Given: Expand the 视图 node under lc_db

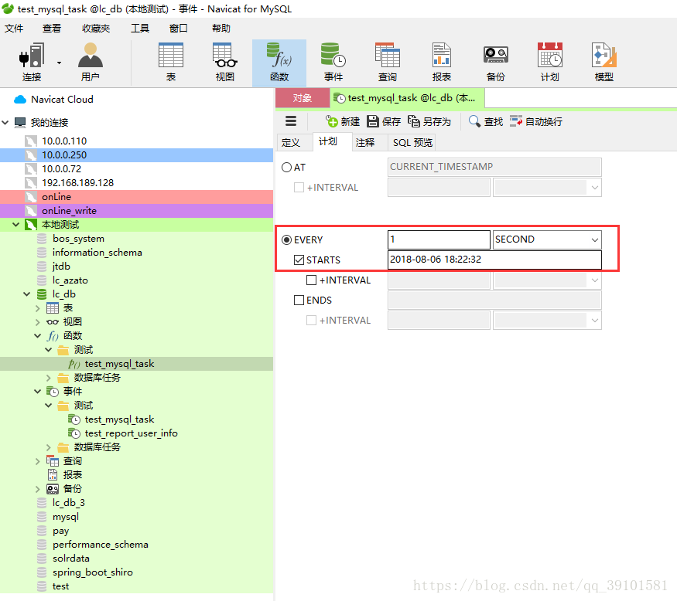Looking at the screenshot, I should click(x=38, y=322).
